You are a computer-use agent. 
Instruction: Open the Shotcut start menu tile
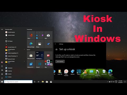(x=40, y=64)
